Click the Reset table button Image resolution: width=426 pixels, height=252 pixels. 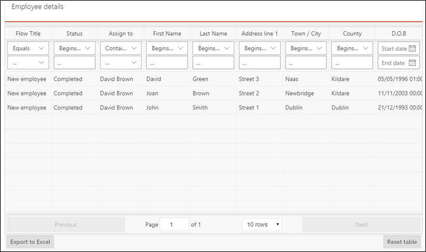pos(402,242)
